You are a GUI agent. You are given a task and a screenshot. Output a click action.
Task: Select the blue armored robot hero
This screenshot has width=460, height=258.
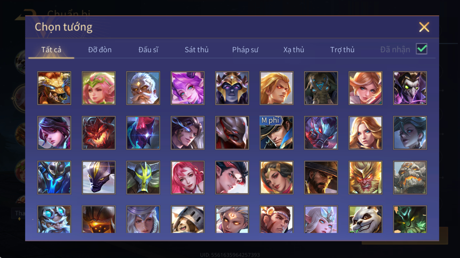click(x=54, y=177)
